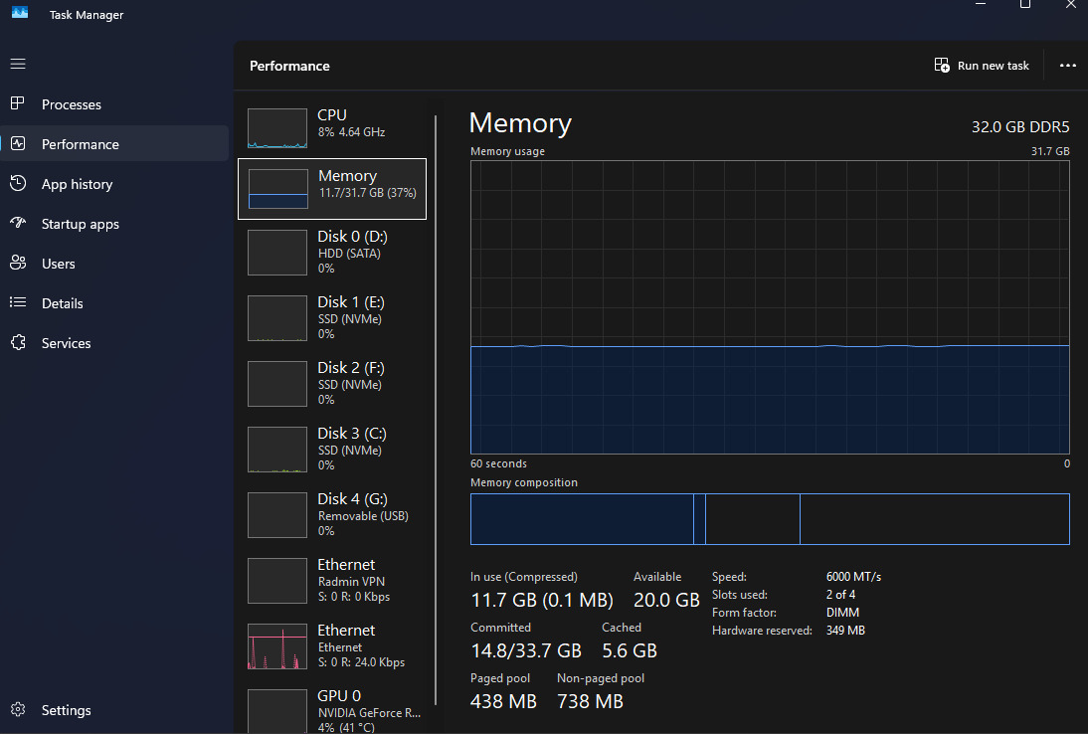Click the Task Manager app icon

point(20,13)
